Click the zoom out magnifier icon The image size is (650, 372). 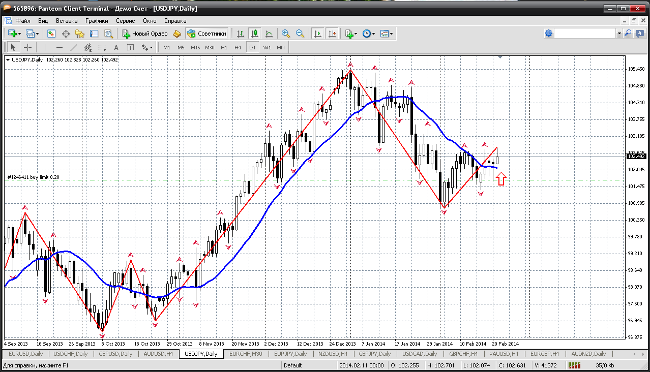point(300,34)
